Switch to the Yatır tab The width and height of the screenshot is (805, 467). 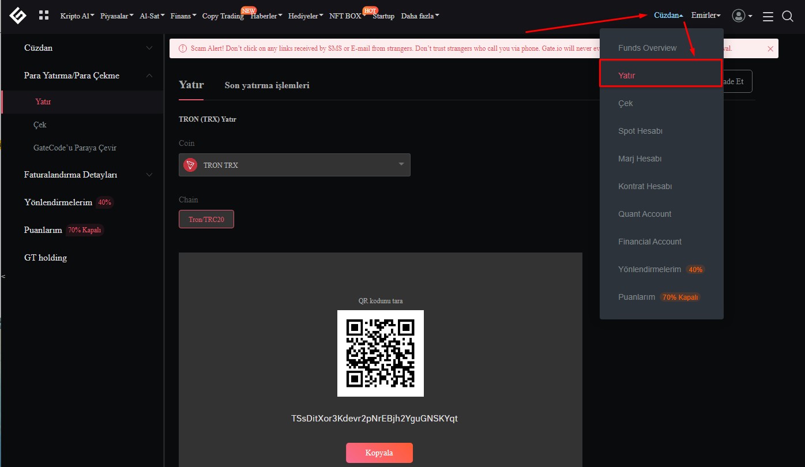(191, 85)
